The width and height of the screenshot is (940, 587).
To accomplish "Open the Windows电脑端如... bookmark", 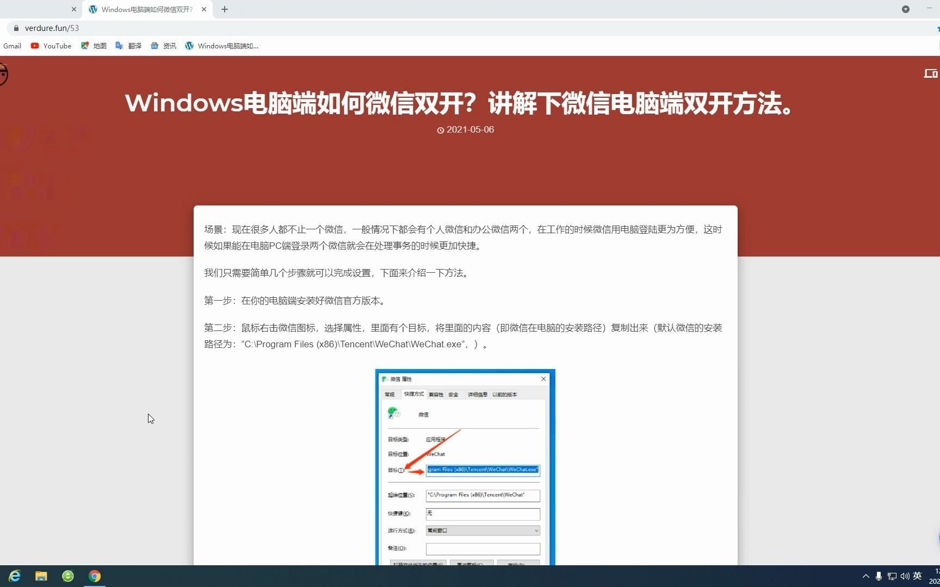I will (221, 46).
